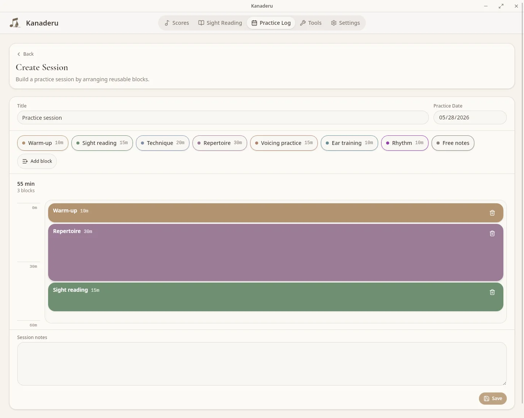Close the Kanaderu window
This screenshot has width=524, height=418.
[516, 6]
